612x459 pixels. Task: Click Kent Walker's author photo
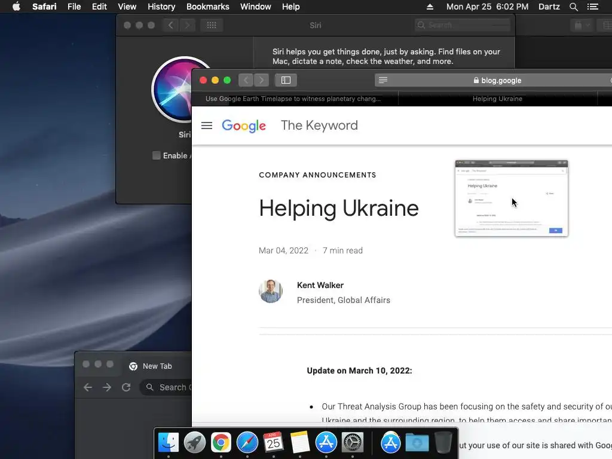(271, 291)
